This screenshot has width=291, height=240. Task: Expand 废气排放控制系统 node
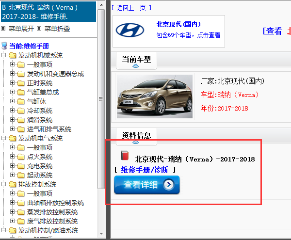click(x=12, y=221)
